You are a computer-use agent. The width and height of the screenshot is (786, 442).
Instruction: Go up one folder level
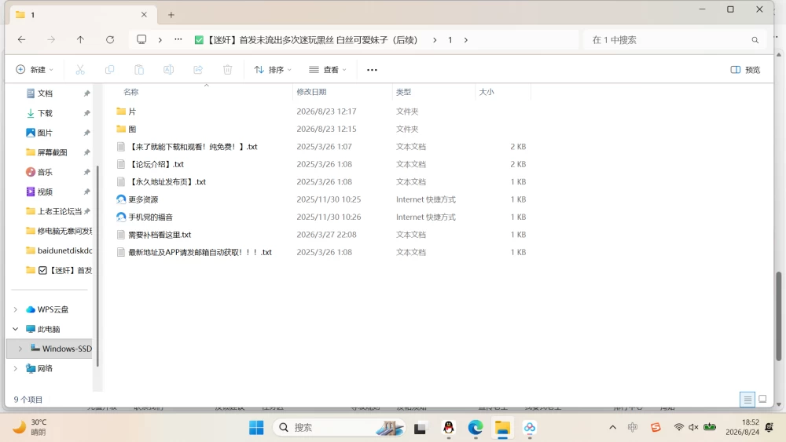coord(80,39)
